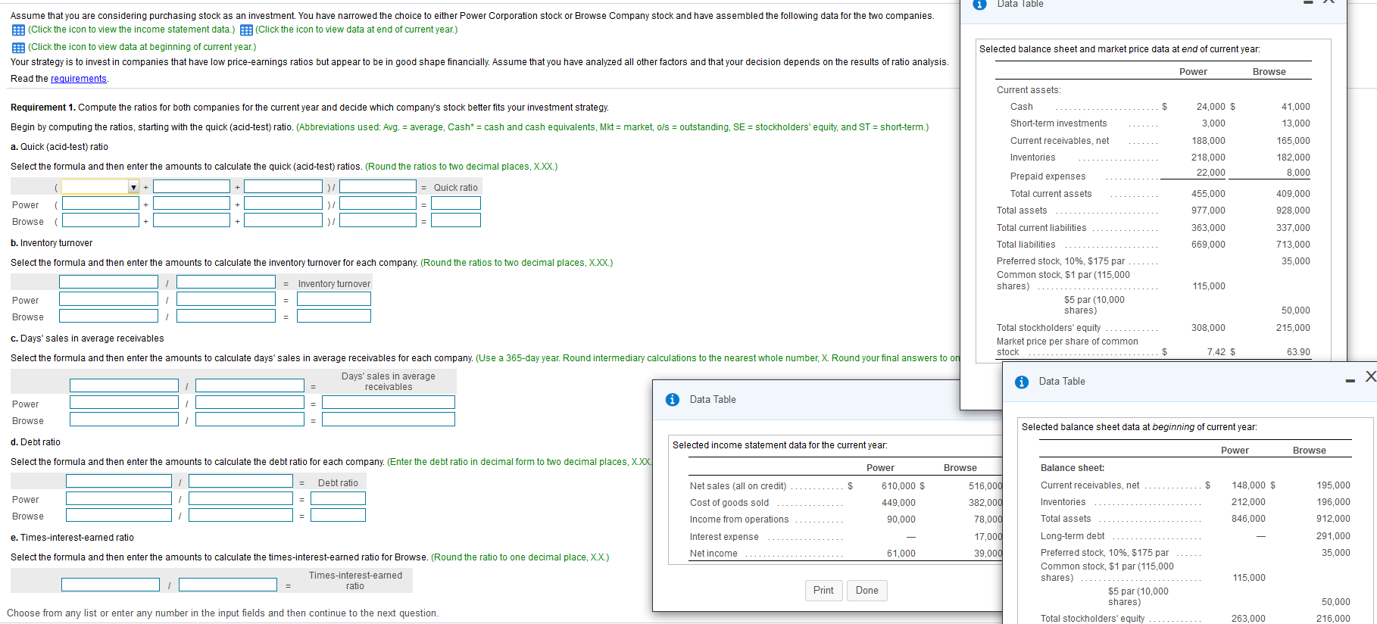Click Power net sales value 610,000
Image resolution: width=1377 pixels, height=624 pixels.
coord(898,486)
